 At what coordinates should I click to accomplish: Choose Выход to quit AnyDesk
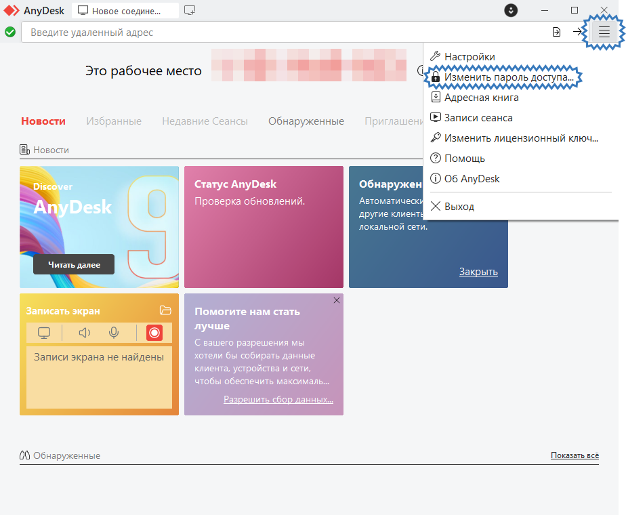(520, 207)
